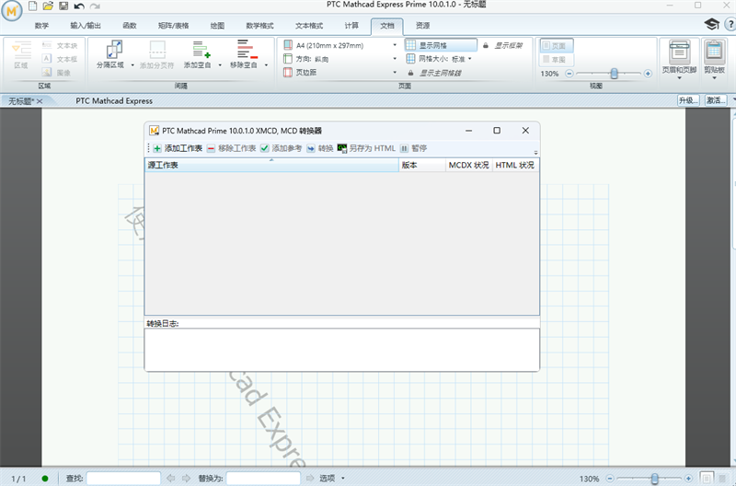
Task: Open the 函数 ribbon tab
Action: coord(130,26)
